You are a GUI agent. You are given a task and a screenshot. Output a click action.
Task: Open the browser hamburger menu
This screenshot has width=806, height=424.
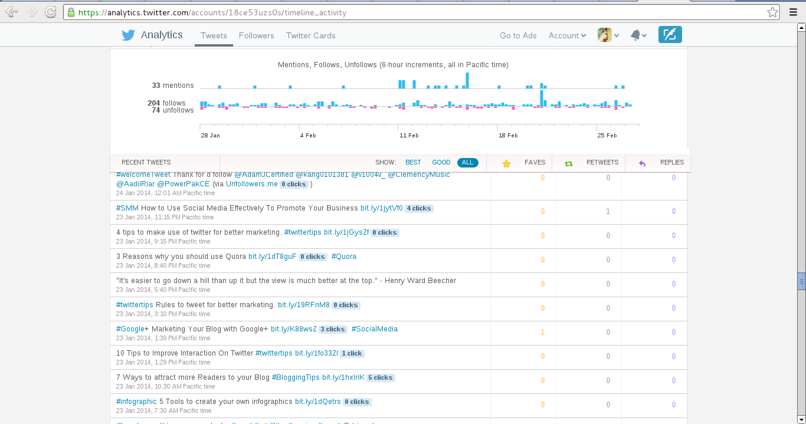[793, 12]
